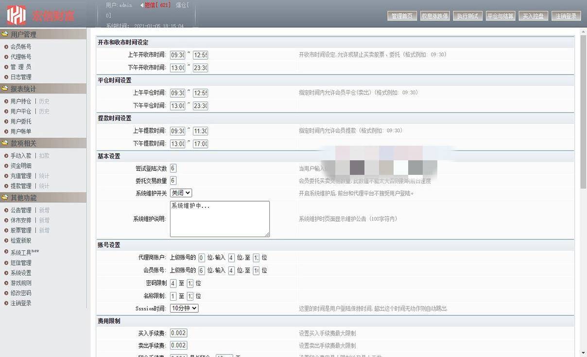Open 权息涨跌停 in the top toolbar
Screen dimensions: 587x357
tap(435, 15)
